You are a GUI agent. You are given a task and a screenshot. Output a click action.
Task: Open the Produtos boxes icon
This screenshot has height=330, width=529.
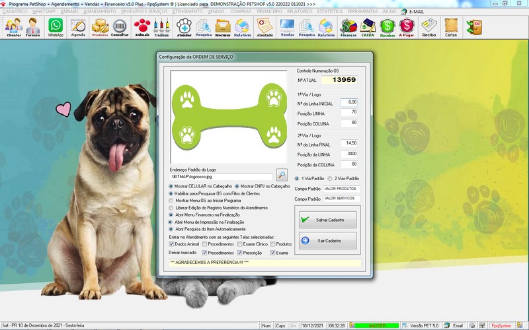(x=100, y=27)
